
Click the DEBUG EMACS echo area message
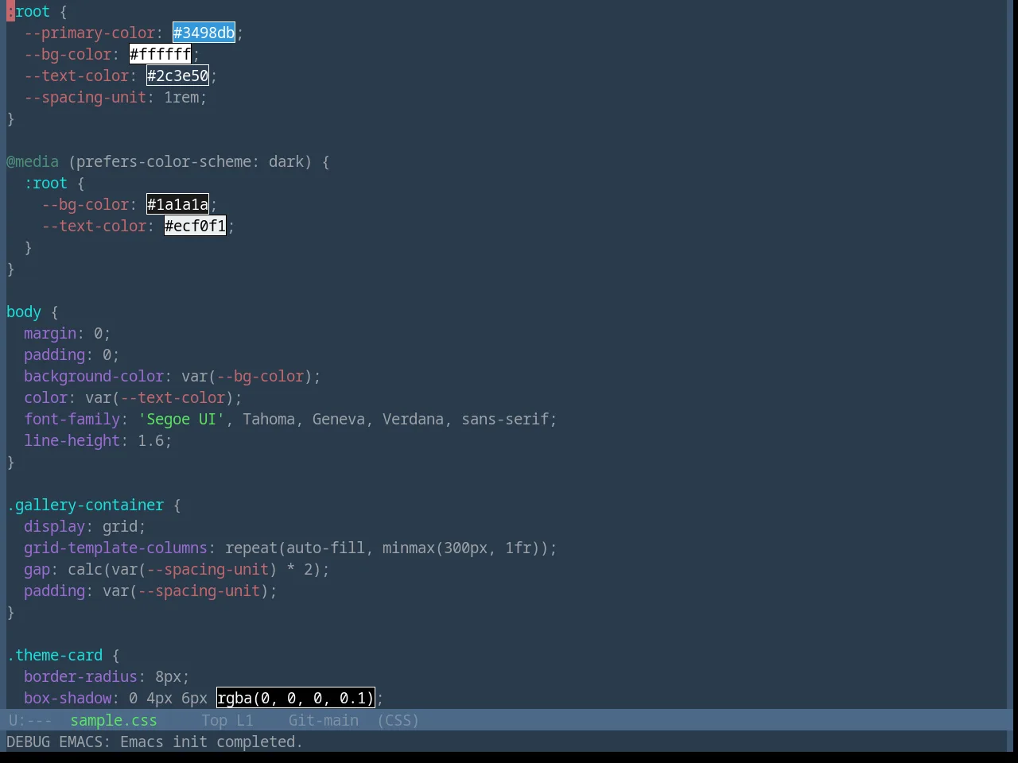coord(154,742)
